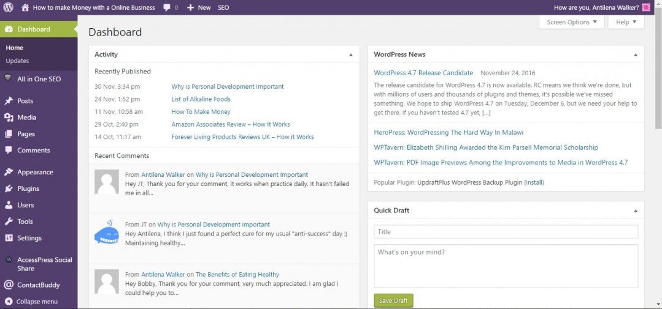Open The Benefits of Eating Healthy link
Screen dimensions: 662x309
point(237,274)
